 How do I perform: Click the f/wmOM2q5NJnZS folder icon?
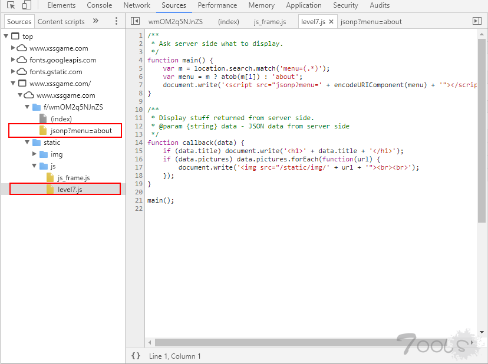37,107
